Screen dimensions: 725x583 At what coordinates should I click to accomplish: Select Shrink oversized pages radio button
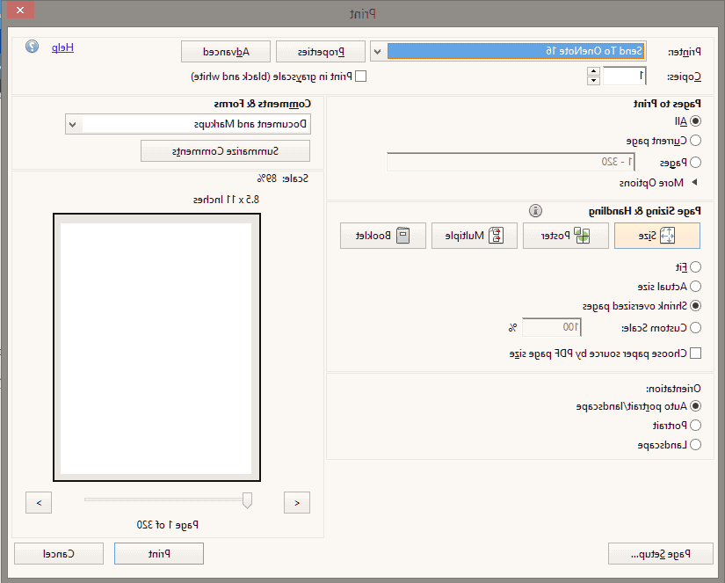[695, 306]
